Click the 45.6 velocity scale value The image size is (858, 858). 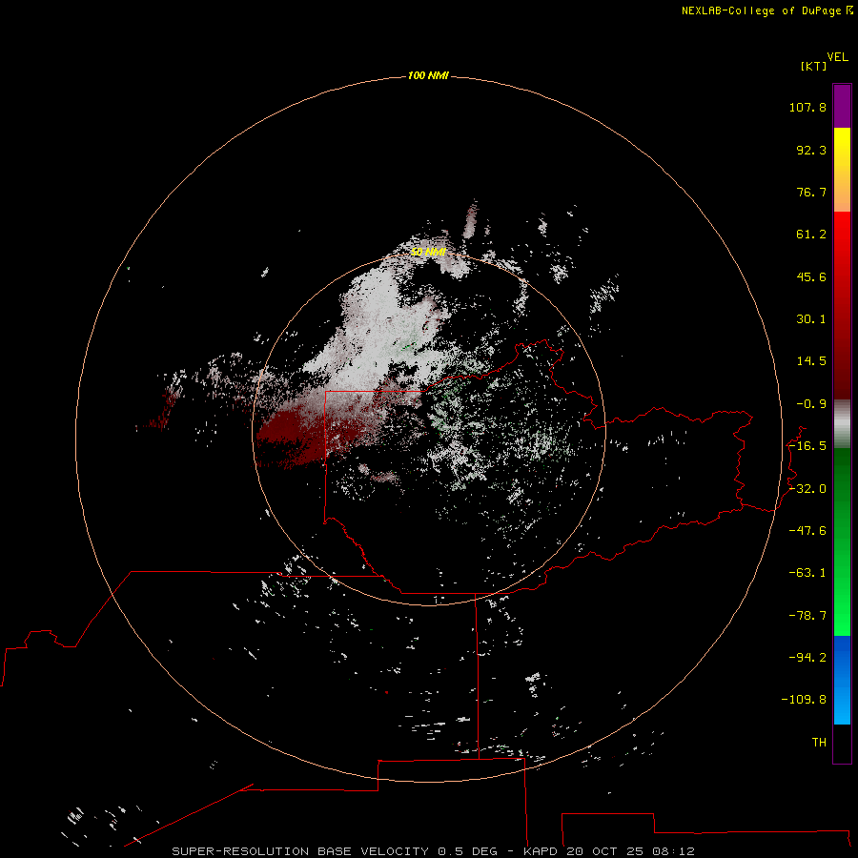tap(811, 276)
